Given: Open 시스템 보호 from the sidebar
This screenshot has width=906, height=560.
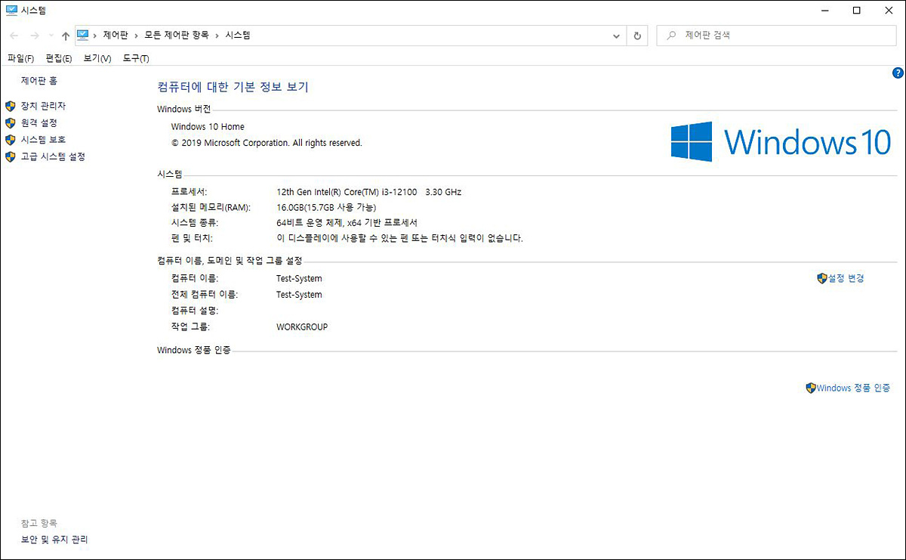Looking at the screenshot, I should [x=43, y=140].
